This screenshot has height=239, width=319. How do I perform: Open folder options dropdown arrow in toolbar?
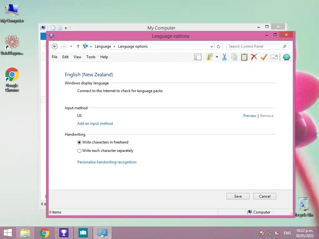click(x=217, y=57)
